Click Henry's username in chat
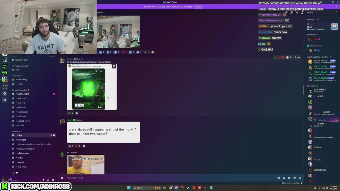 (70, 120)
